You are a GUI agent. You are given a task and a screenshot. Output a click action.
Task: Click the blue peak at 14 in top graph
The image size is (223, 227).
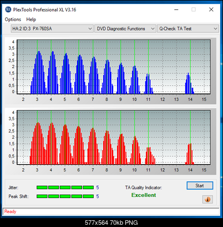tap(189, 83)
